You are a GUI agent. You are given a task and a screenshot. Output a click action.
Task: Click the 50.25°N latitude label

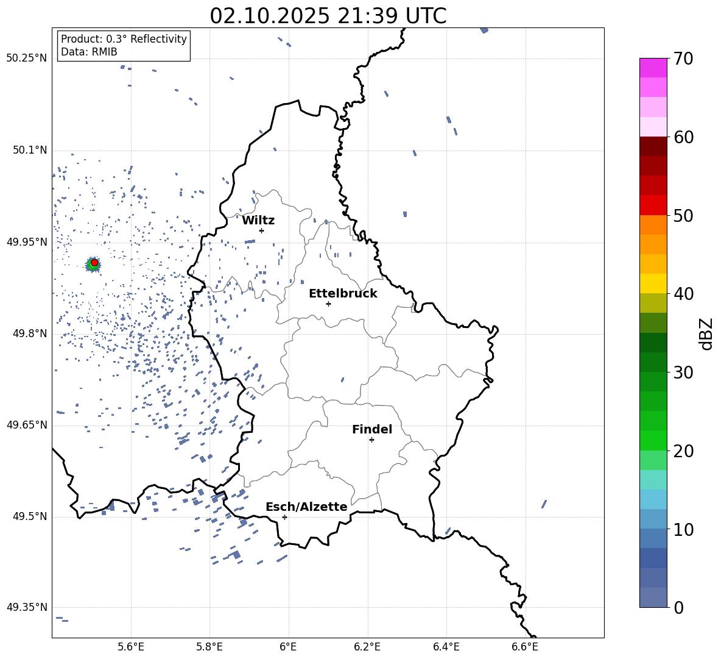coord(27,59)
